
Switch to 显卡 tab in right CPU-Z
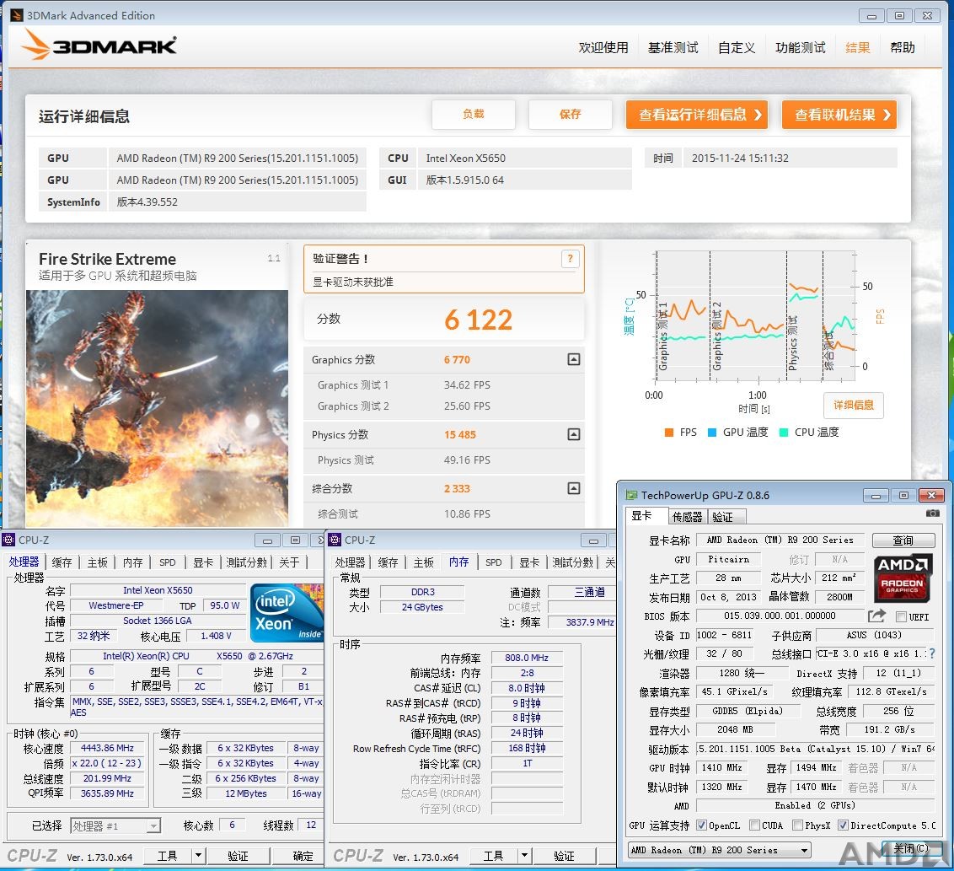pyautogui.click(x=529, y=562)
